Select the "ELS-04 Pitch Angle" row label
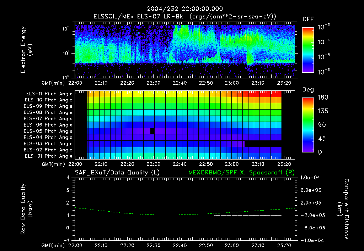This screenshot has width=364, height=251. point(48,137)
